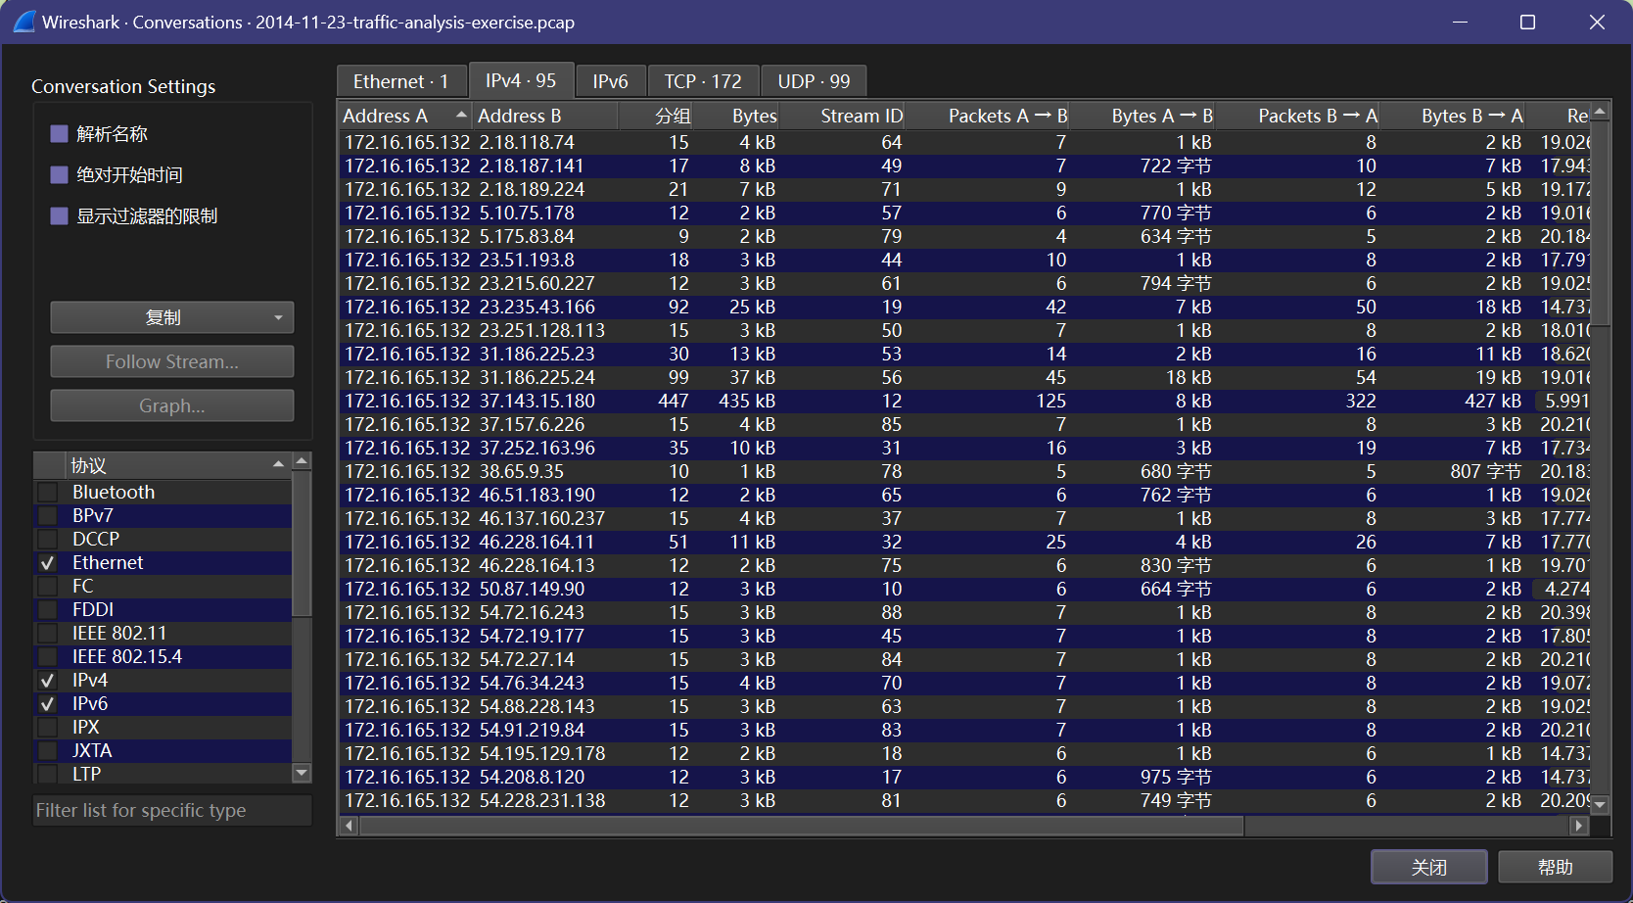Click the protocol list scroll down arrow

(x=302, y=773)
